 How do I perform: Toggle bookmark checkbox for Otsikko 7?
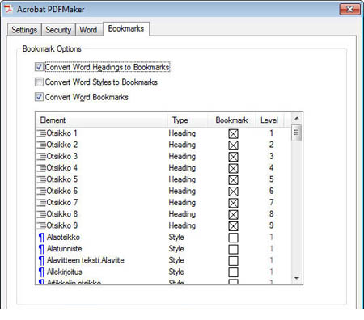tap(233, 204)
